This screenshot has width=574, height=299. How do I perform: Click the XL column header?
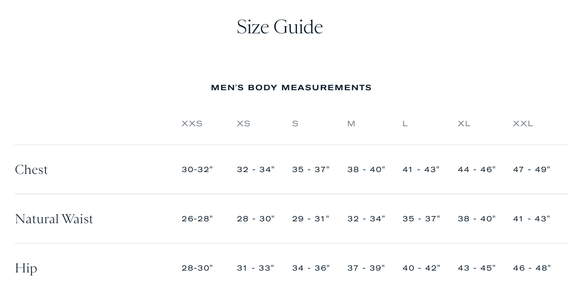(464, 124)
